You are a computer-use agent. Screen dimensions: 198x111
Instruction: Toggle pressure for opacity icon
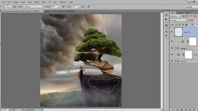[63, 7]
